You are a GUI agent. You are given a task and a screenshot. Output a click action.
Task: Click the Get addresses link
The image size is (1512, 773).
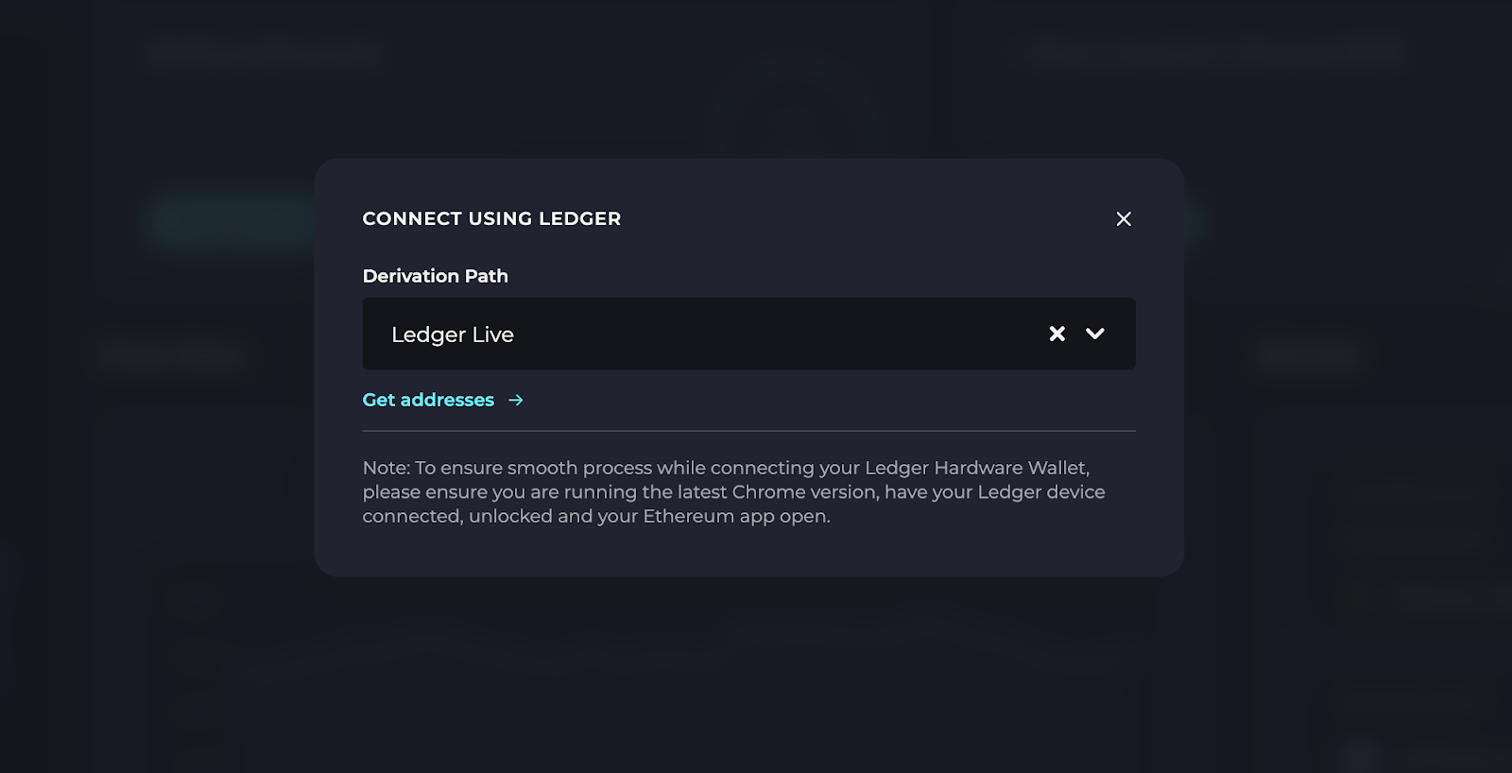428,400
